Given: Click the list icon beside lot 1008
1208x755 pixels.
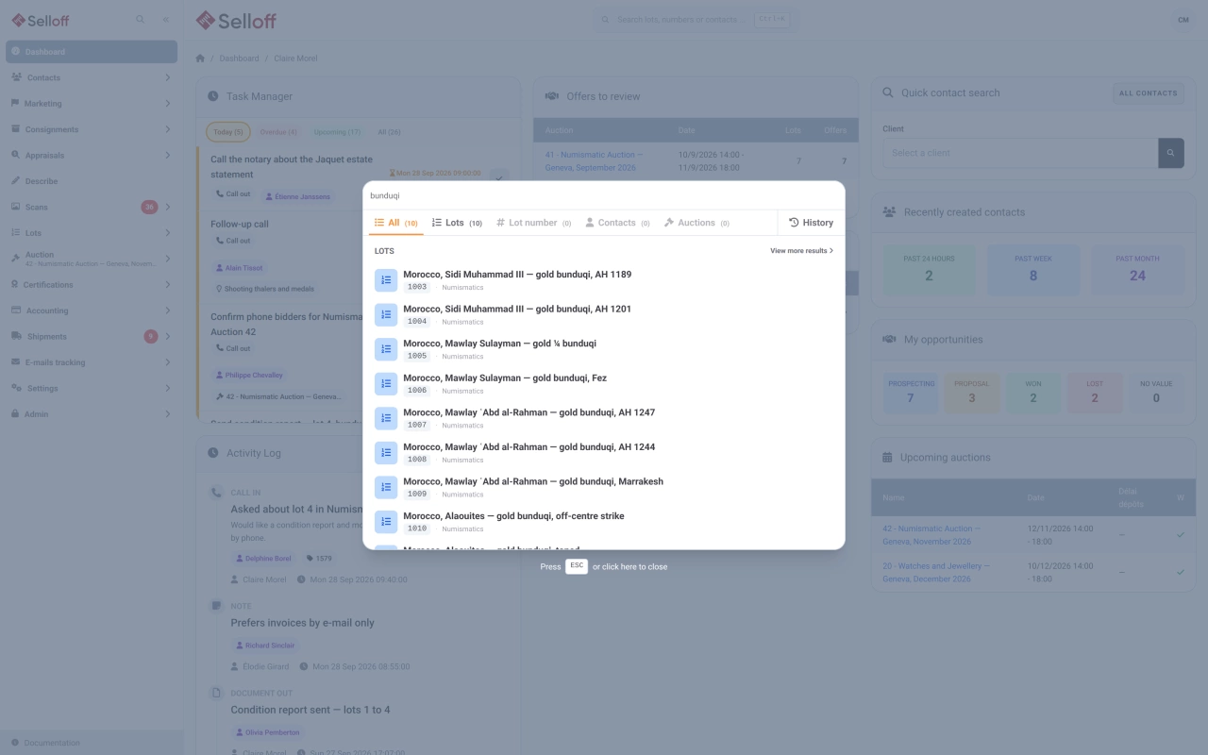Looking at the screenshot, I should coord(386,453).
